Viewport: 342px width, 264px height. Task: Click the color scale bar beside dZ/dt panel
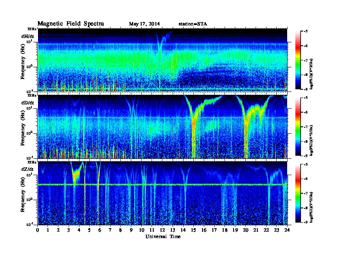298,193
